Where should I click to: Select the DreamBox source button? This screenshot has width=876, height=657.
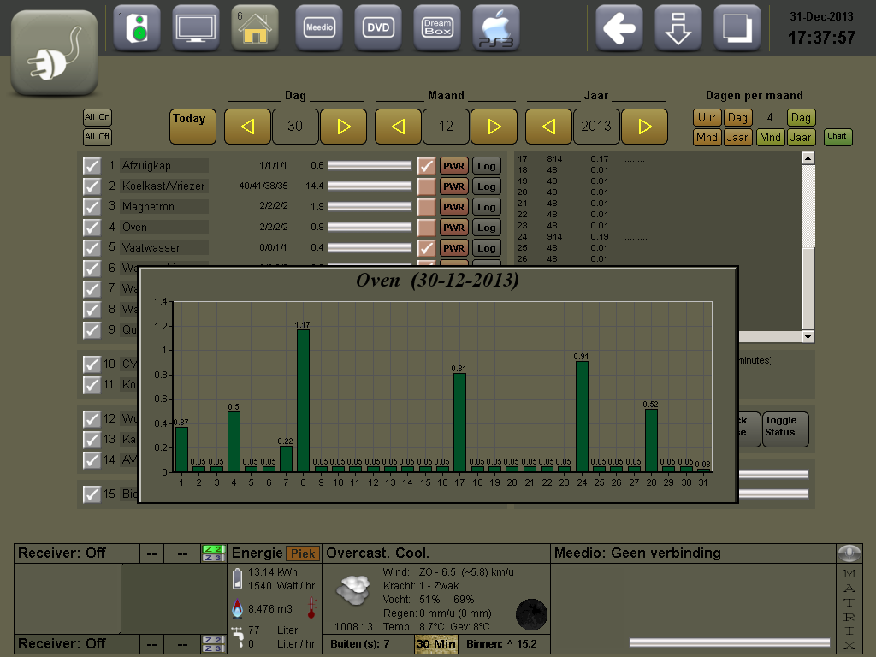pyautogui.click(x=437, y=27)
